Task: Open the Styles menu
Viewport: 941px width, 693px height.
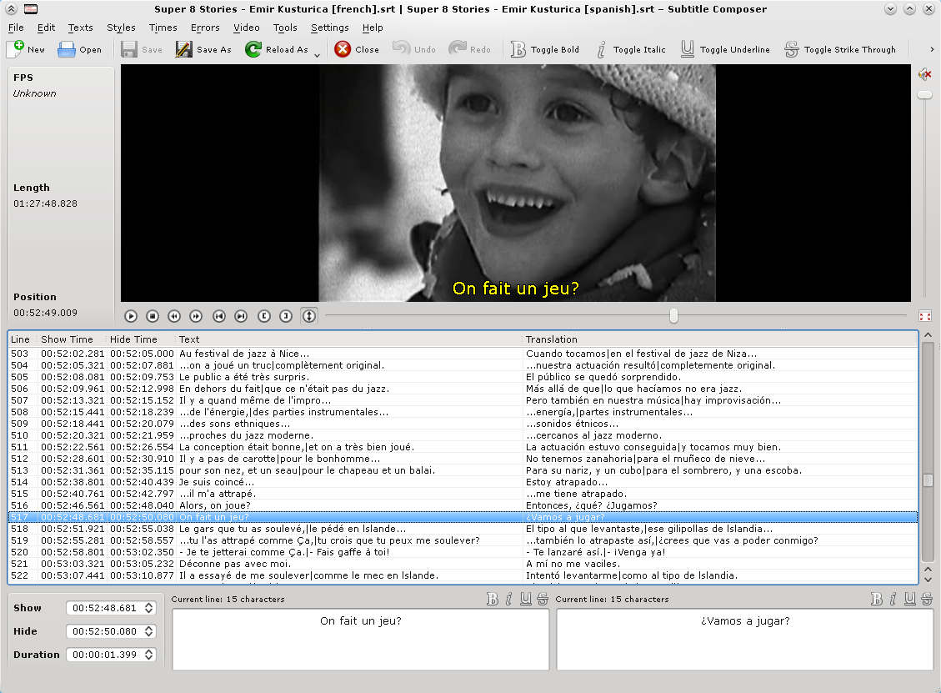Action: click(121, 28)
